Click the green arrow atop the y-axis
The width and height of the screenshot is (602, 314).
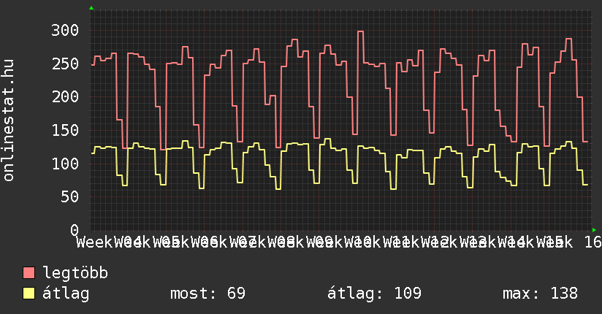pyautogui.click(x=91, y=8)
